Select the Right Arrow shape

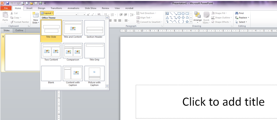pyautogui.click(x=179, y=18)
